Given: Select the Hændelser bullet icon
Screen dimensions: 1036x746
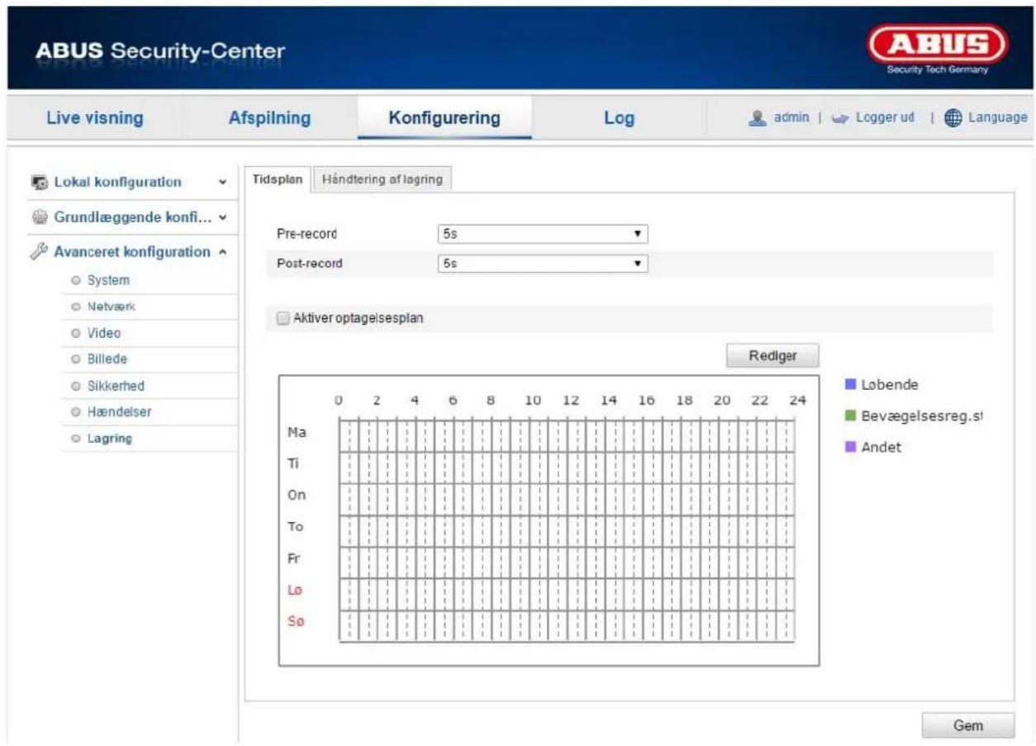Looking at the screenshot, I should click(x=76, y=411).
